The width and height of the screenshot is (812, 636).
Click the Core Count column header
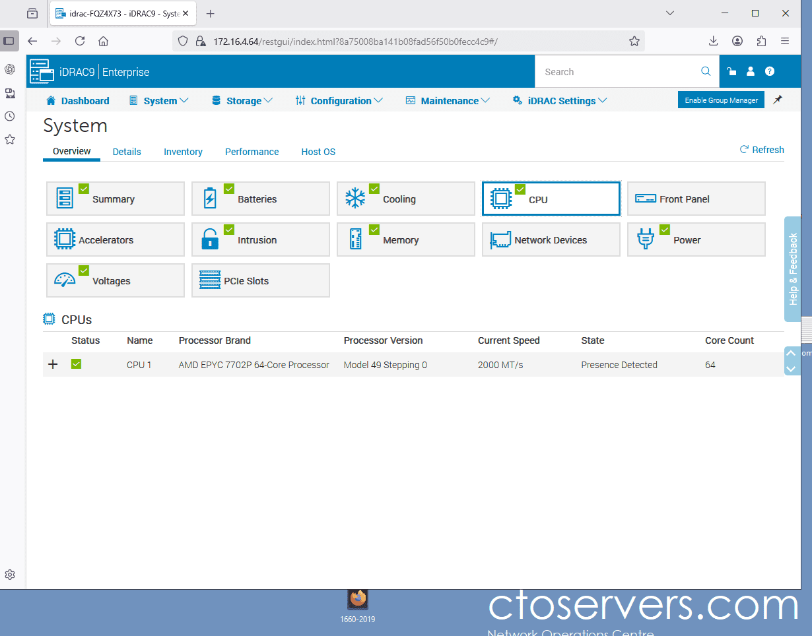pyautogui.click(x=729, y=340)
